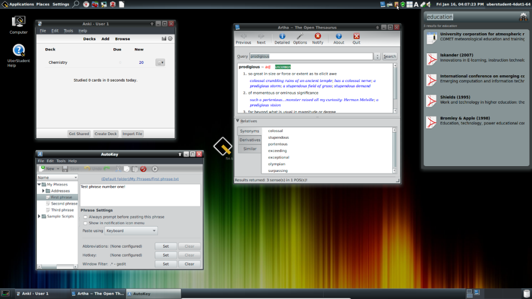Click Set button for Hotkey
The image size is (532, 299).
166,255
